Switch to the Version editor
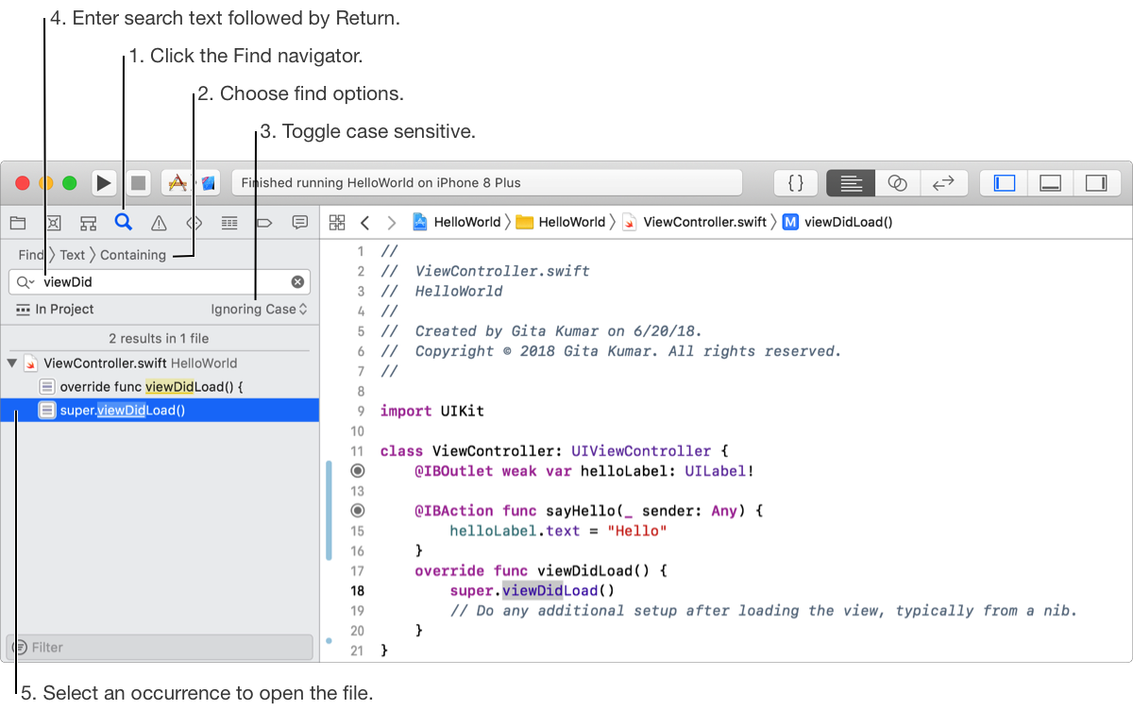The width and height of the screenshot is (1133, 710). pyautogui.click(x=943, y=183)
